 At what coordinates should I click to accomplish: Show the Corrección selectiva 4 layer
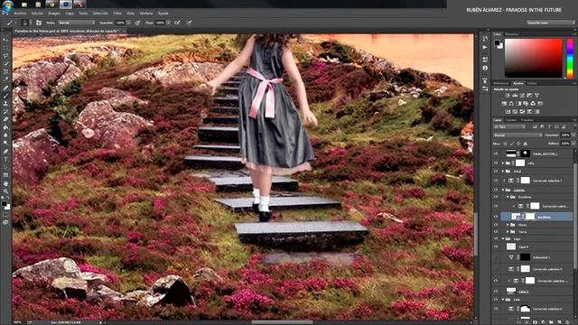click(496, 269)
